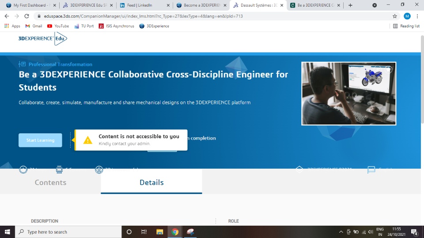The image size is (424, 238).
Task: Click the star favorite icon on thumbnail
Action: (389, 69)
